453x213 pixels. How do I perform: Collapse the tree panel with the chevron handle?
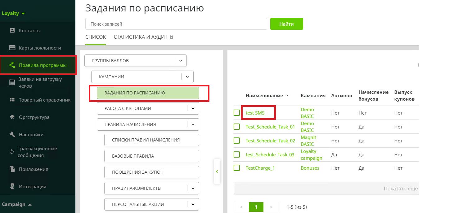tap(217, 171)
